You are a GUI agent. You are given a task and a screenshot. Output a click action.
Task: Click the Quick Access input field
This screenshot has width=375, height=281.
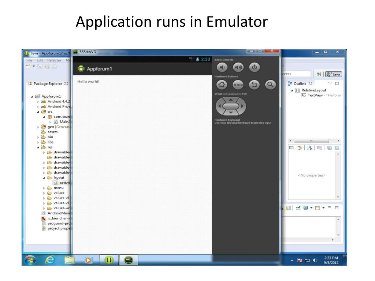click(x=296, y=74)
